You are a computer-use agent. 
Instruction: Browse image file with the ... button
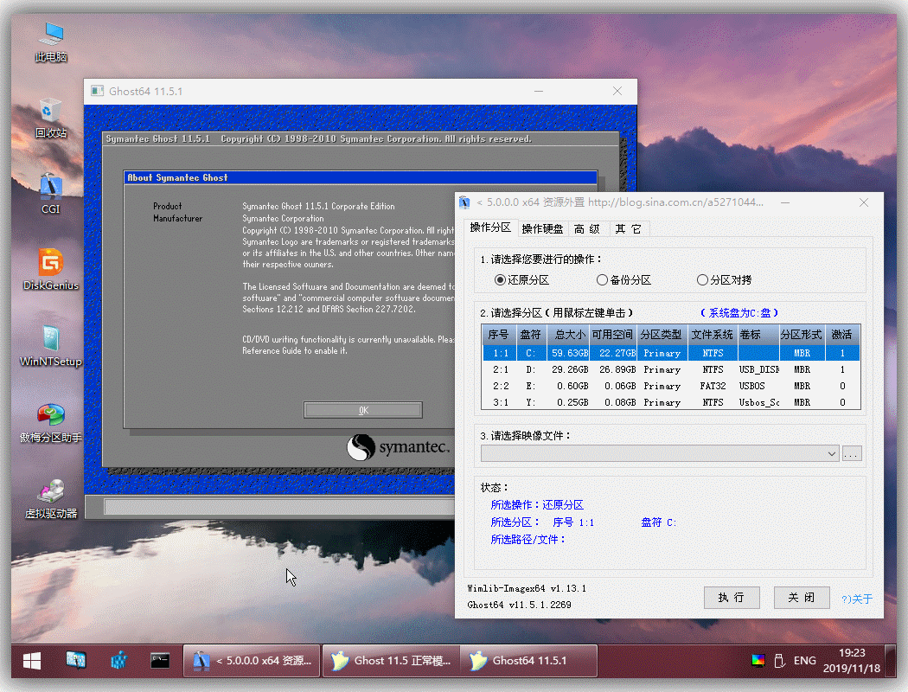click(851, 453)
